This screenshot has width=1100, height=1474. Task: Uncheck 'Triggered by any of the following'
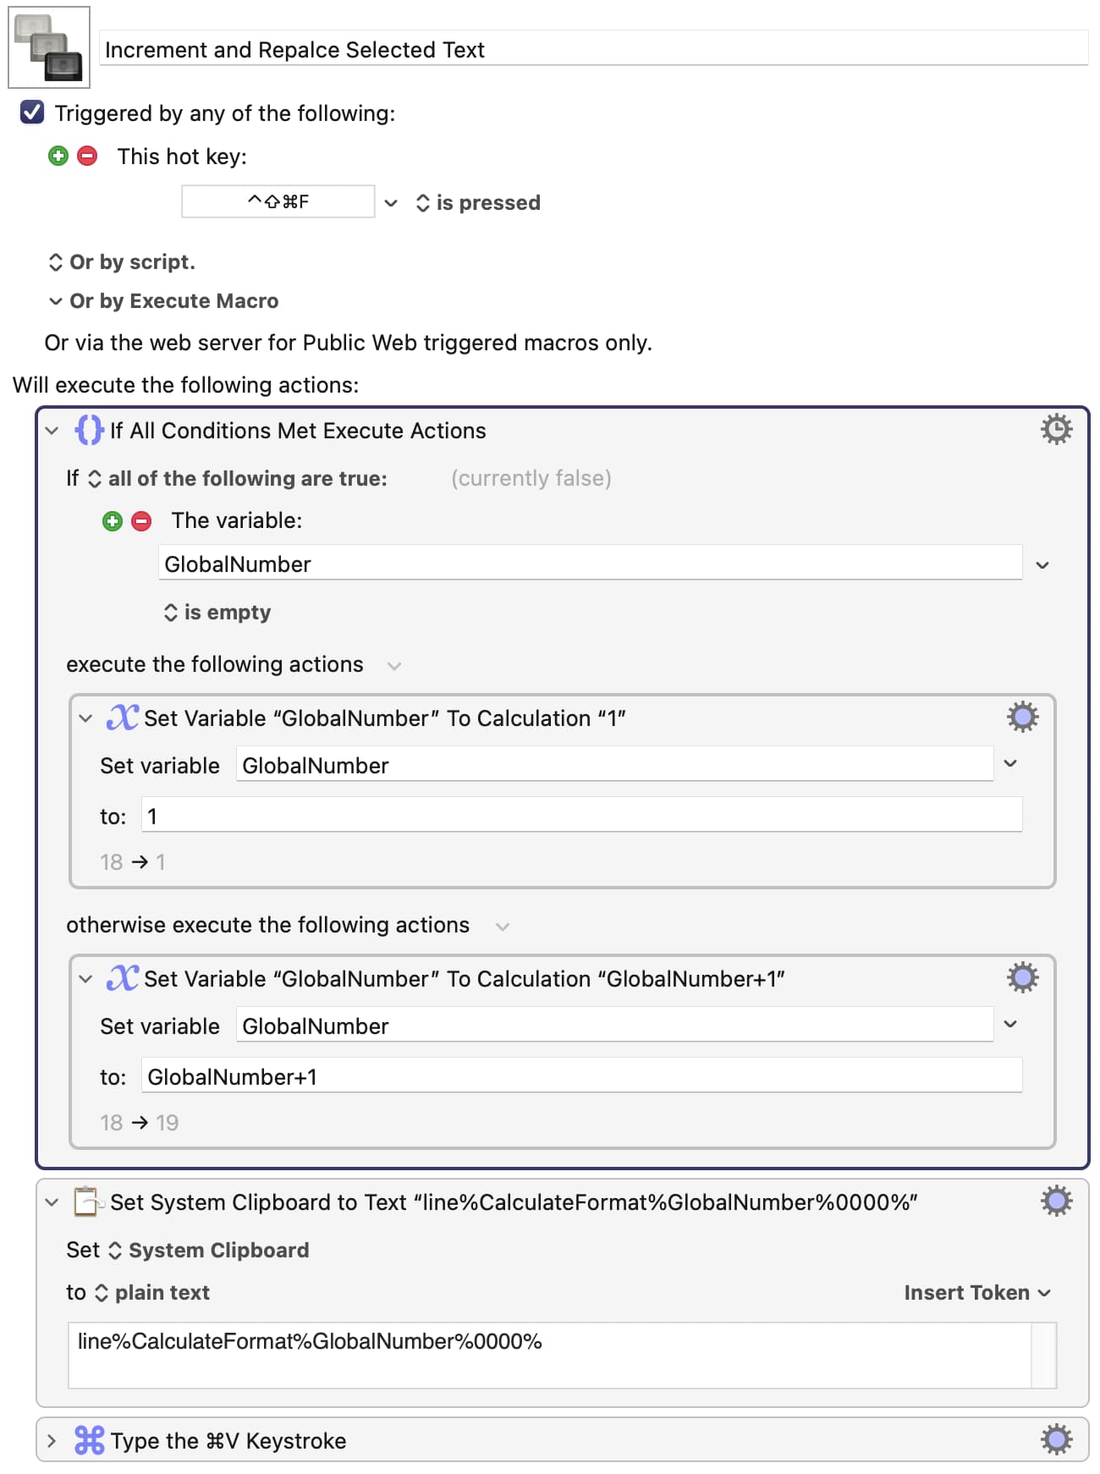click(32, 113)
